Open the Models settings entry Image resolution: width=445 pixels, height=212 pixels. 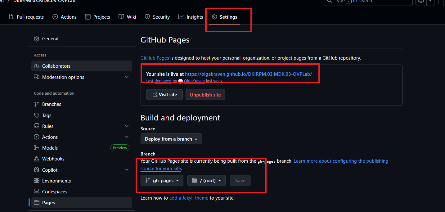82,148
